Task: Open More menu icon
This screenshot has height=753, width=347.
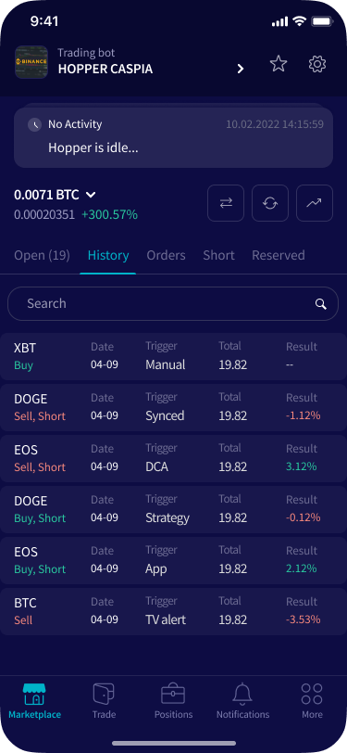Action: click(312, 695)
